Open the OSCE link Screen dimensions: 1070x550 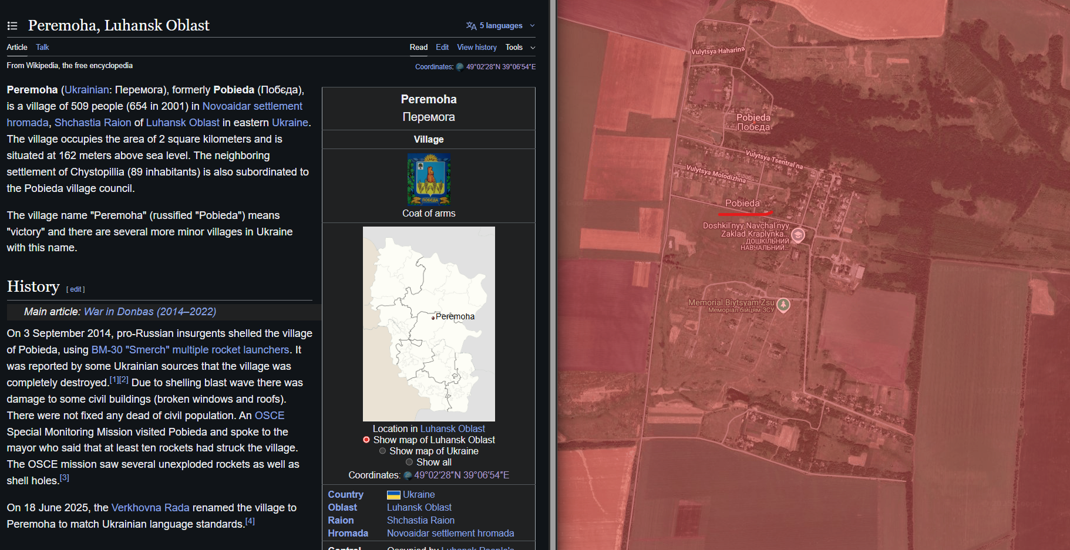click(270, 416)
